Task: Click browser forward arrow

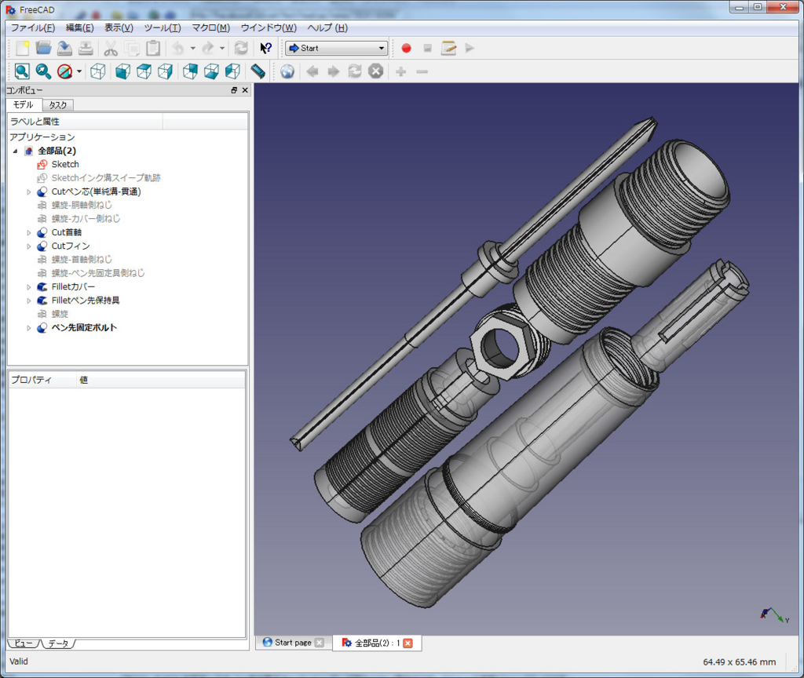Action: point(333,71)
